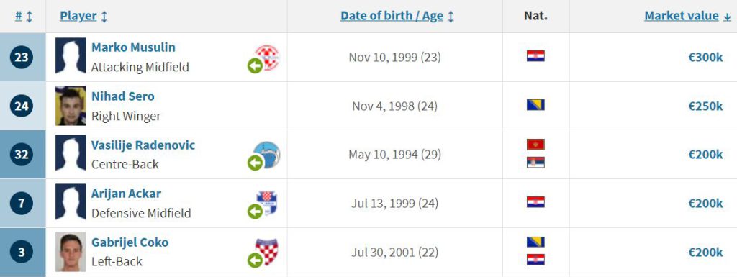Screen dimensions: 737x277
Task: Click Gabrijel Coko's portrait thumbnail
Action: [x=71, y=252]
